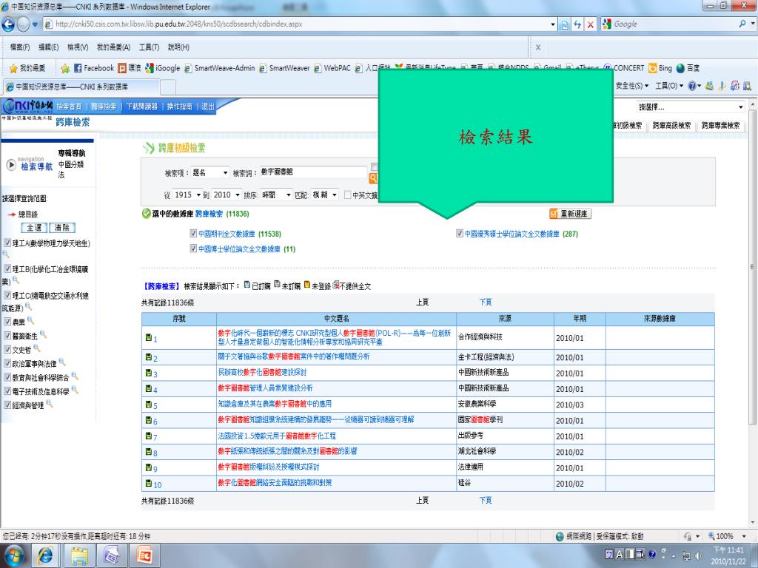Go to next page via top 下頁 link
This screenshot has height=568, width=758.
486,302
